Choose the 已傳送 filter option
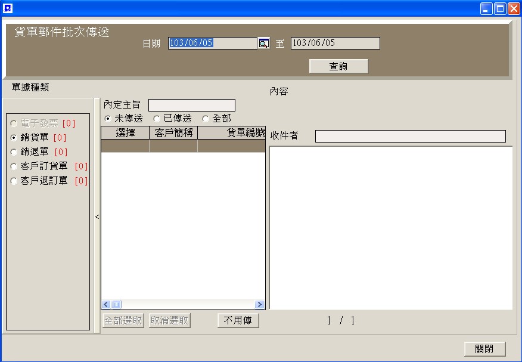 157,119
